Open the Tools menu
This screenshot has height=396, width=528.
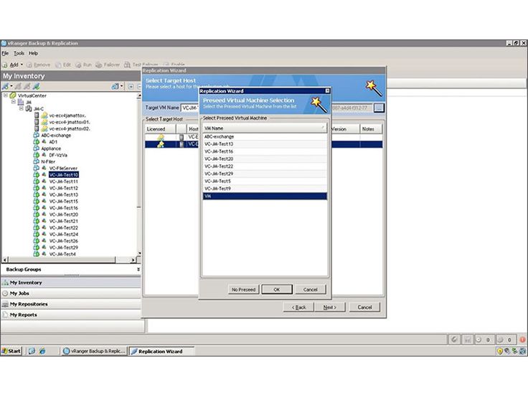pos(19,53)
